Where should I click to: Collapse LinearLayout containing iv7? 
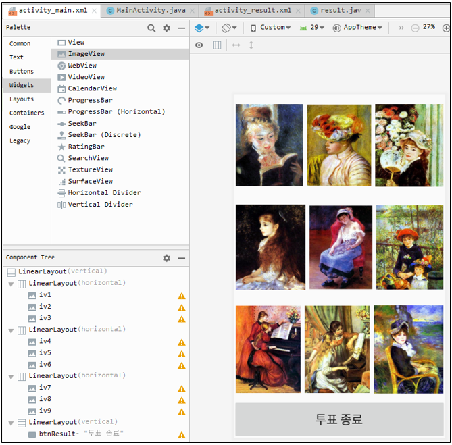click(11, 377)
